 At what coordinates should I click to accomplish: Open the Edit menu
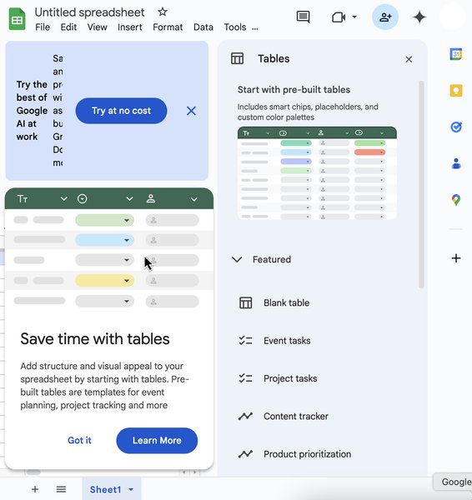68,27
